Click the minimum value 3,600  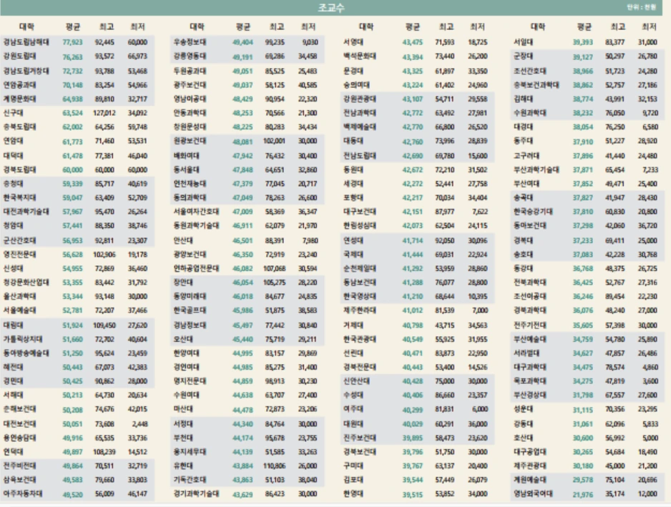tap(650, 381)
